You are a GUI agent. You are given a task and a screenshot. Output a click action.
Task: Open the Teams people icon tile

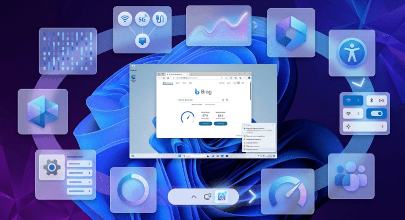[x=351, y=176]
